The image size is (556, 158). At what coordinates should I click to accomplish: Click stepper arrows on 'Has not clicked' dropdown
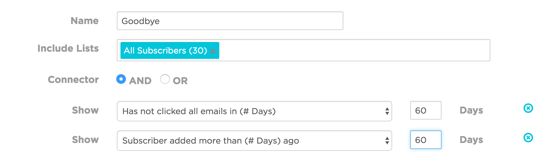(387, 111)
